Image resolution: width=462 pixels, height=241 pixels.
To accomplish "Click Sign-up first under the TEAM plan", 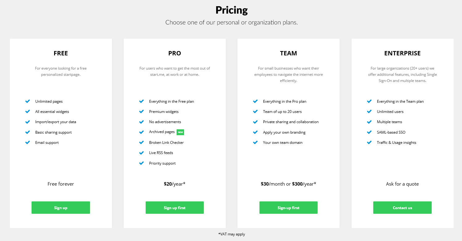I will click(x=288, y=208).
